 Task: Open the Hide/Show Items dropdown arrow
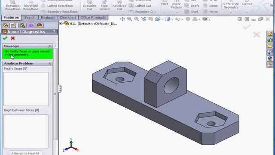pos(182,19)
